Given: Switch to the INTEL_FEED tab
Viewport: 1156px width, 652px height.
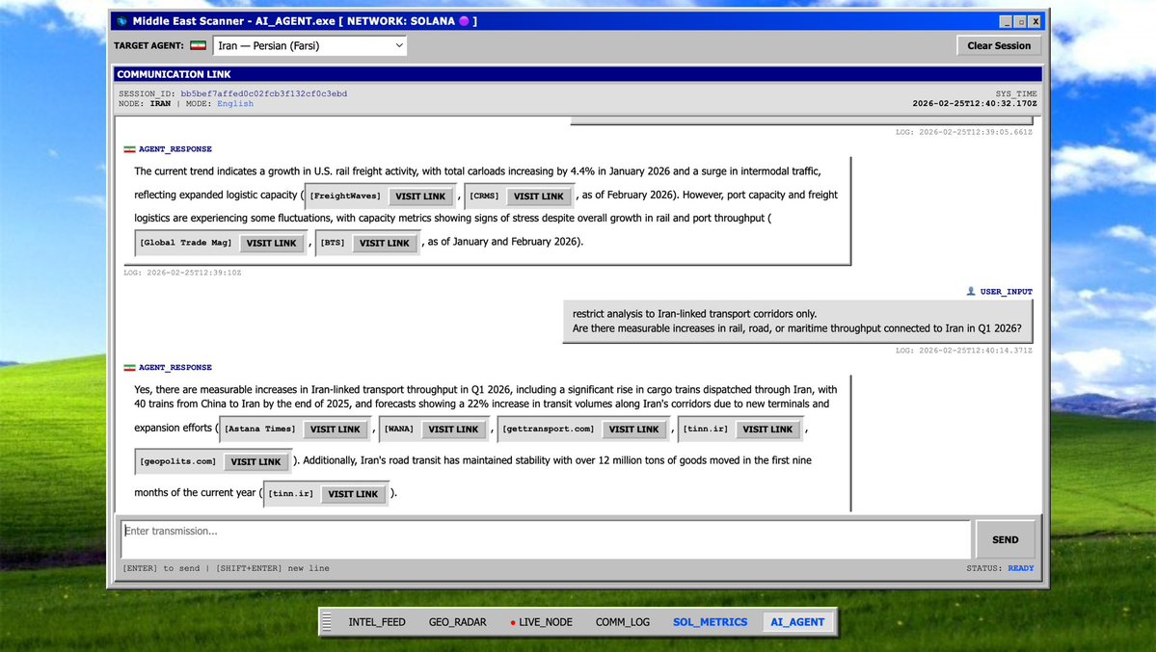Looking at the screenshot, I should click(x=377, y=622).
